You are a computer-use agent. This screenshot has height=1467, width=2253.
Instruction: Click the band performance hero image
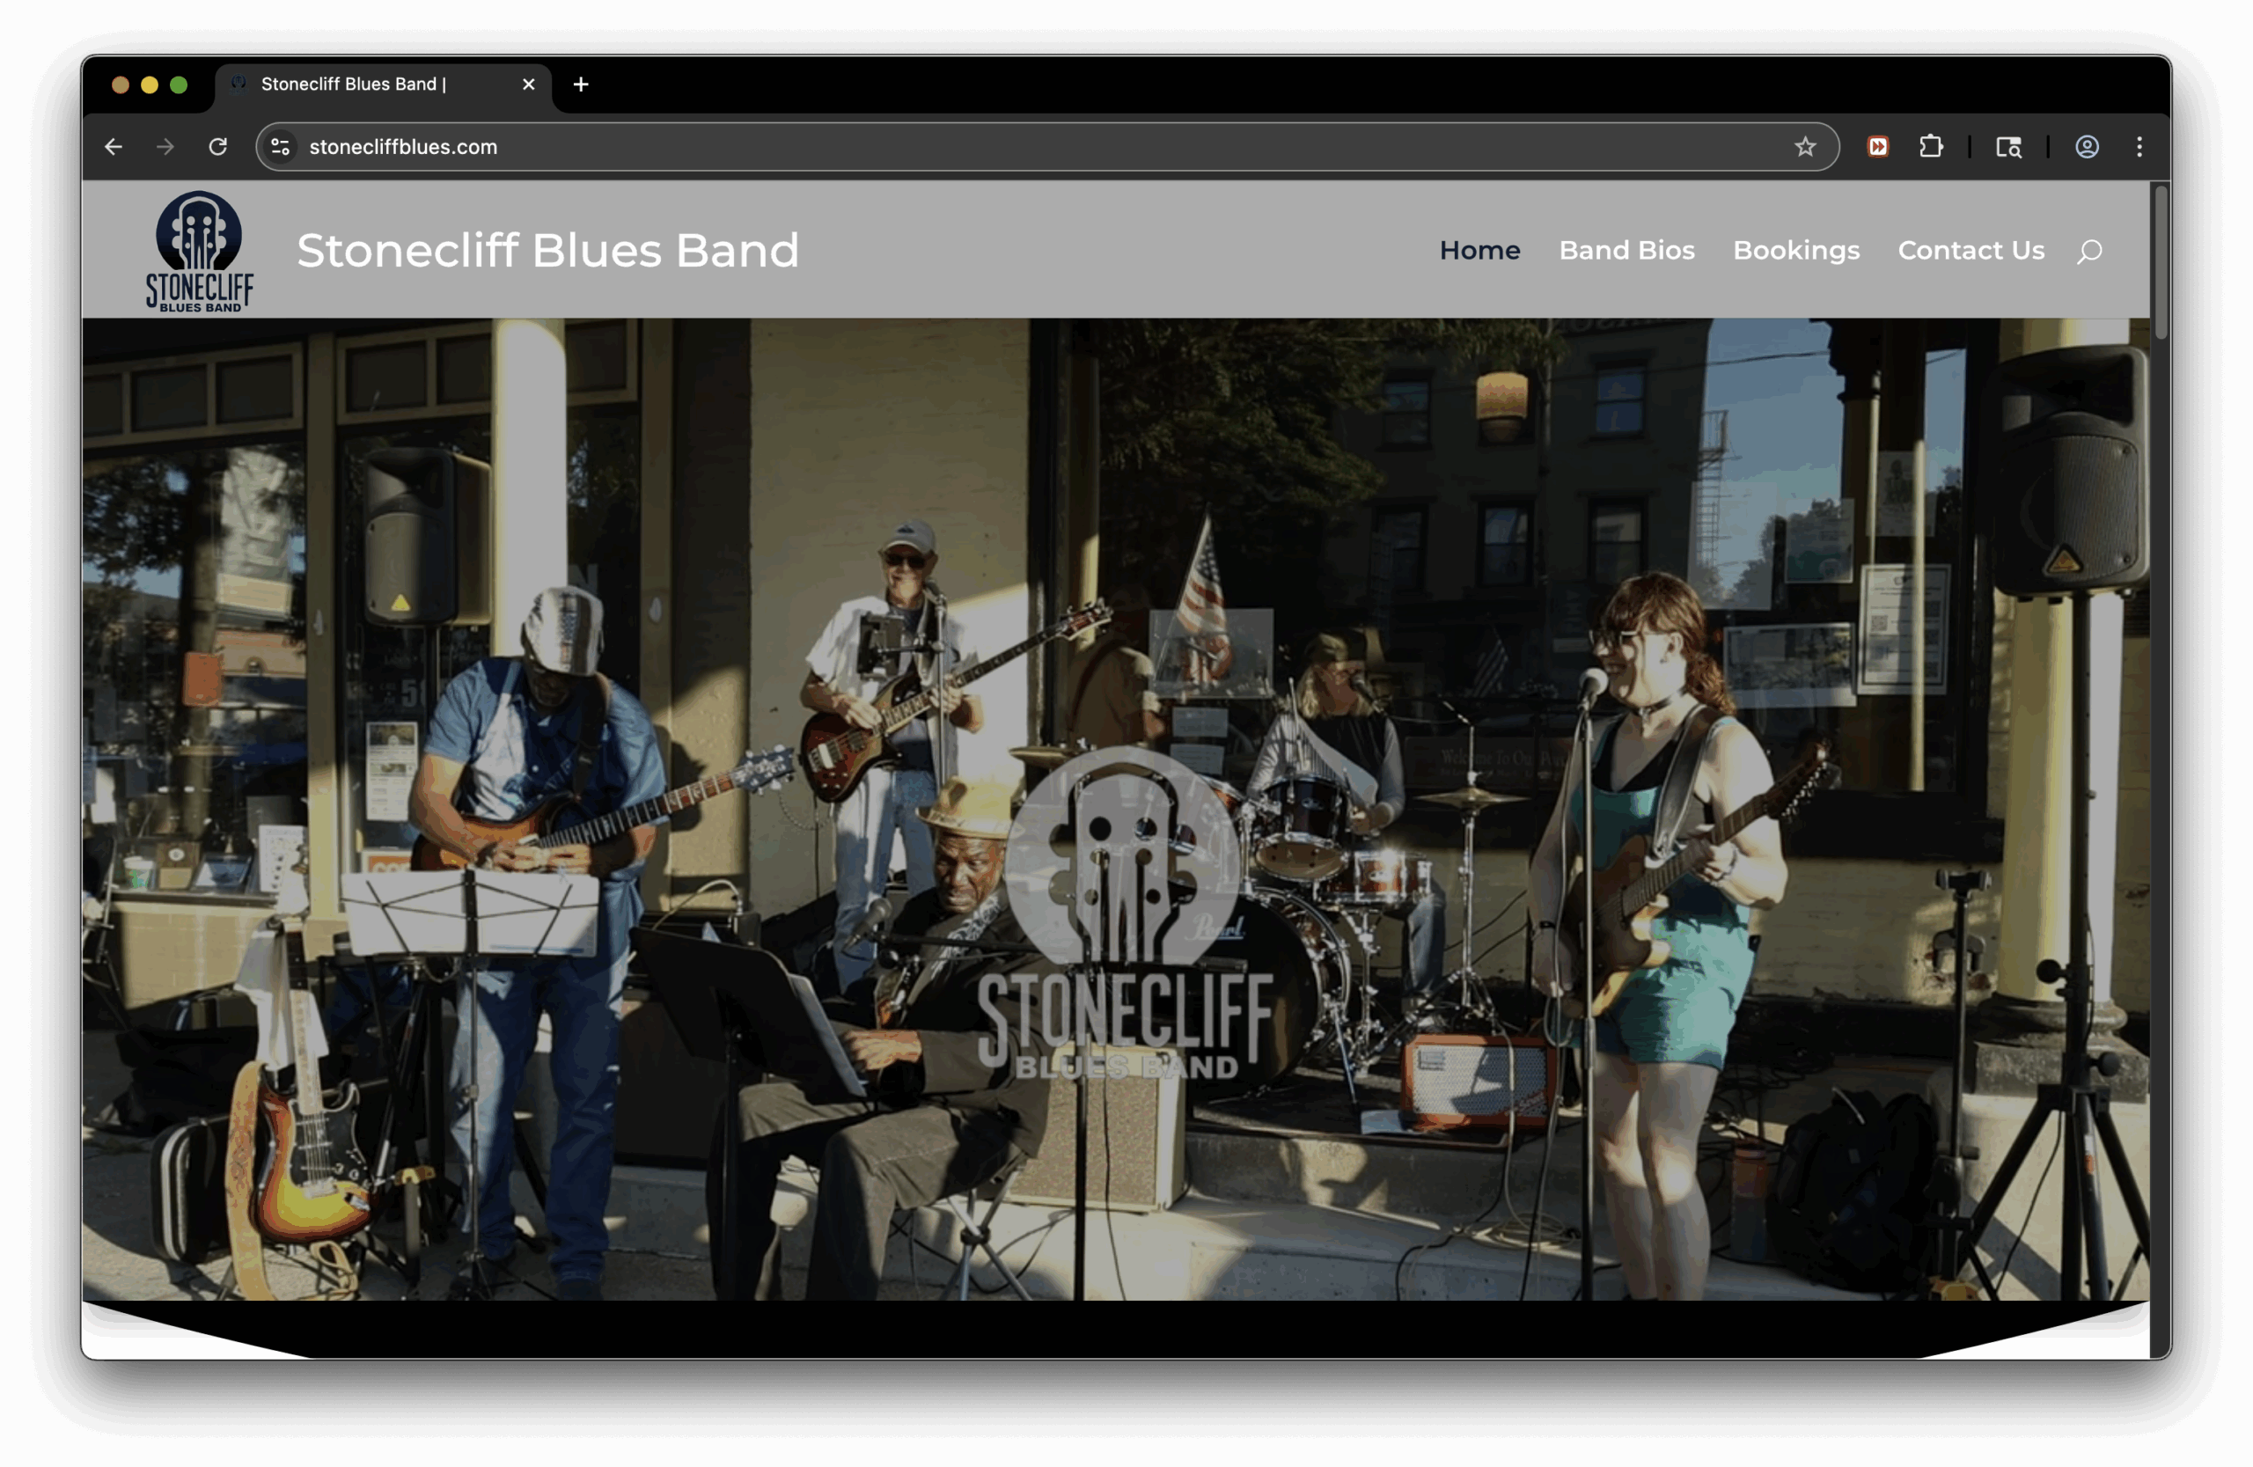point(1115,810)
